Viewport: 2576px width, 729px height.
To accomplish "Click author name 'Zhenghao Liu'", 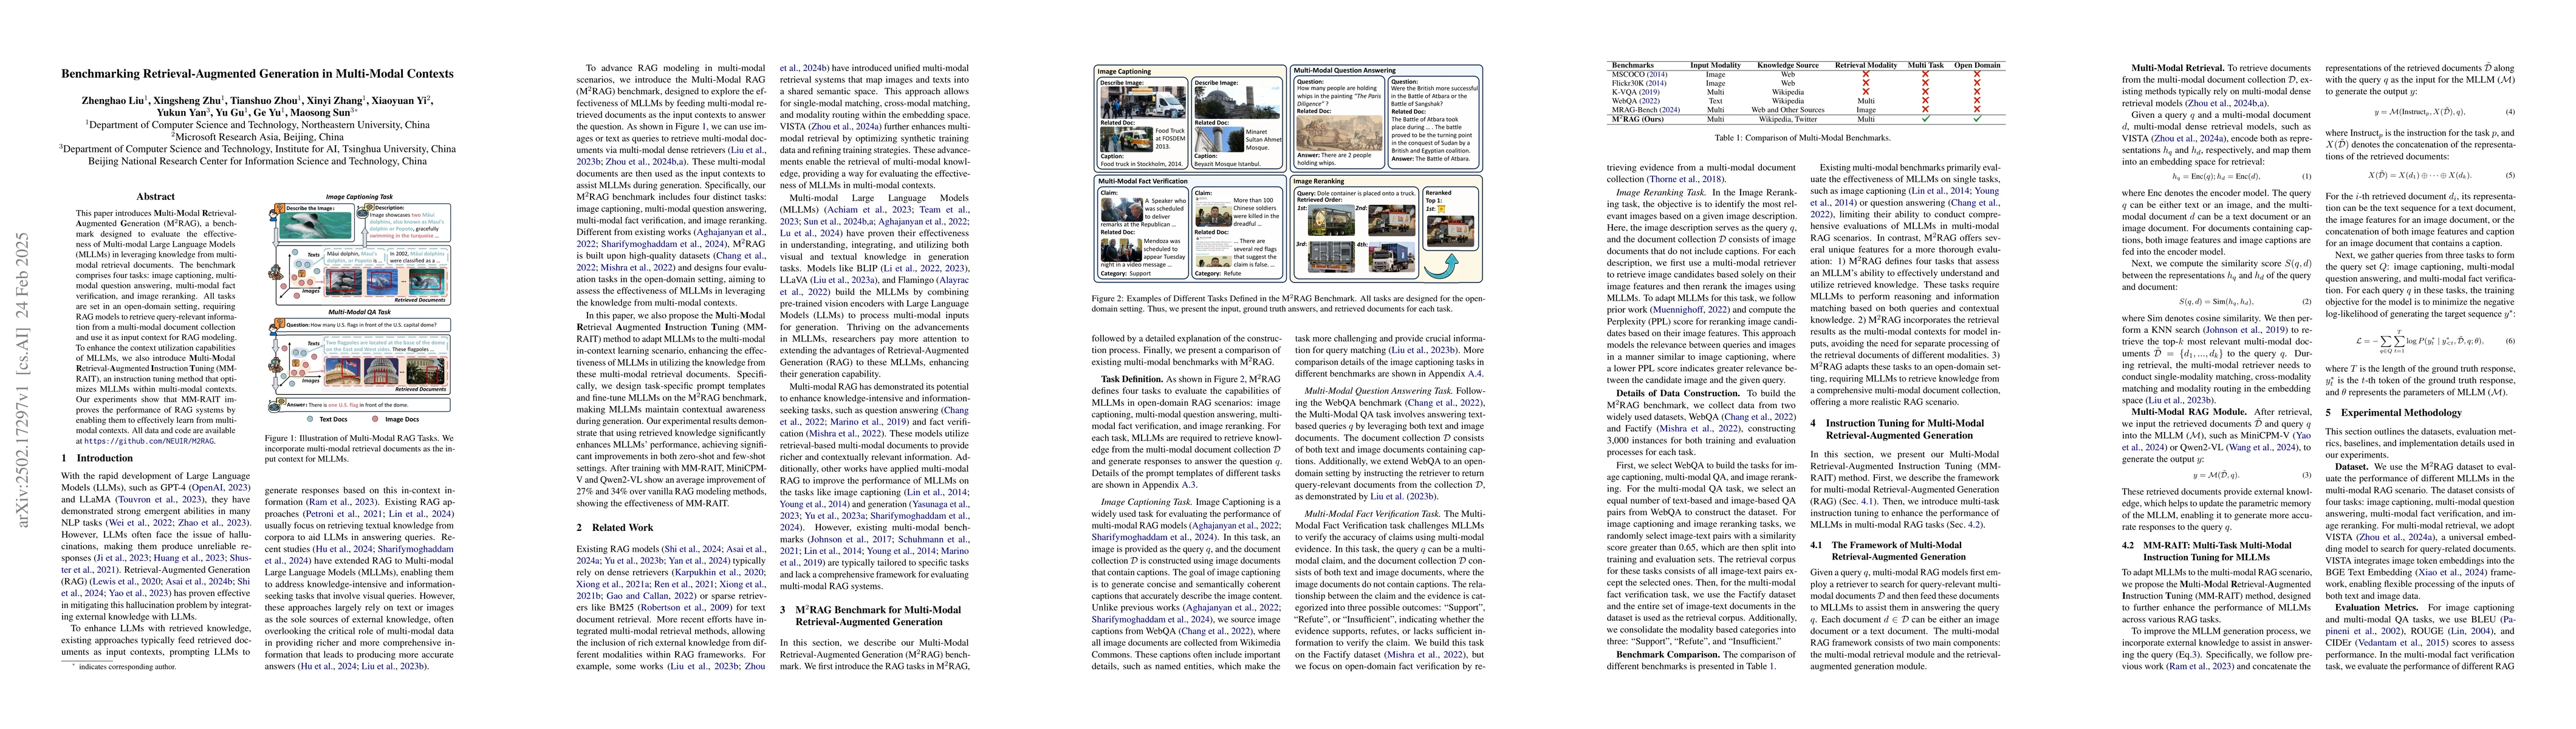I will 113,101.
